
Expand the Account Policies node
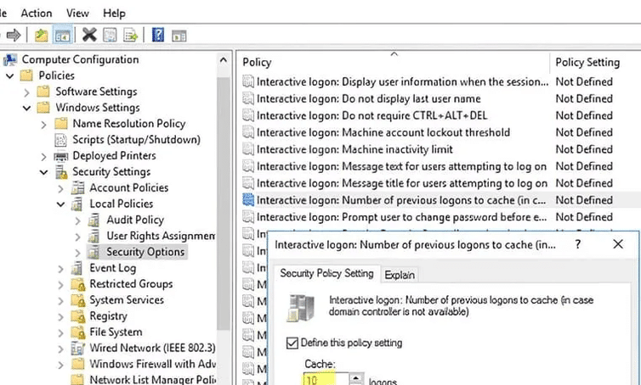61,187
